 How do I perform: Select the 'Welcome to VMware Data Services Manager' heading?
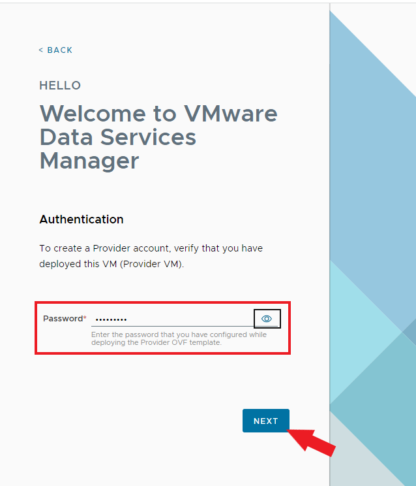tap(158, 137)
